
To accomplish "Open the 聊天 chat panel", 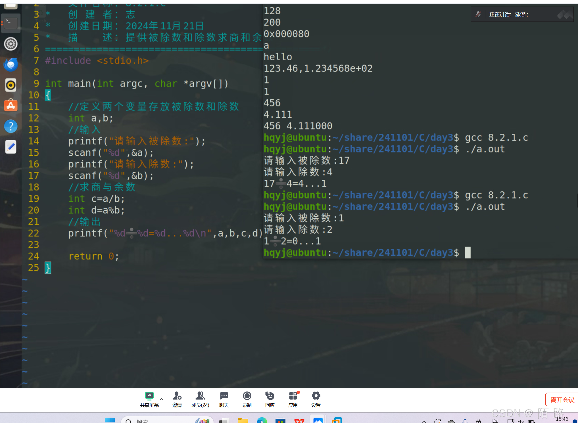I will tap(224, 396).
